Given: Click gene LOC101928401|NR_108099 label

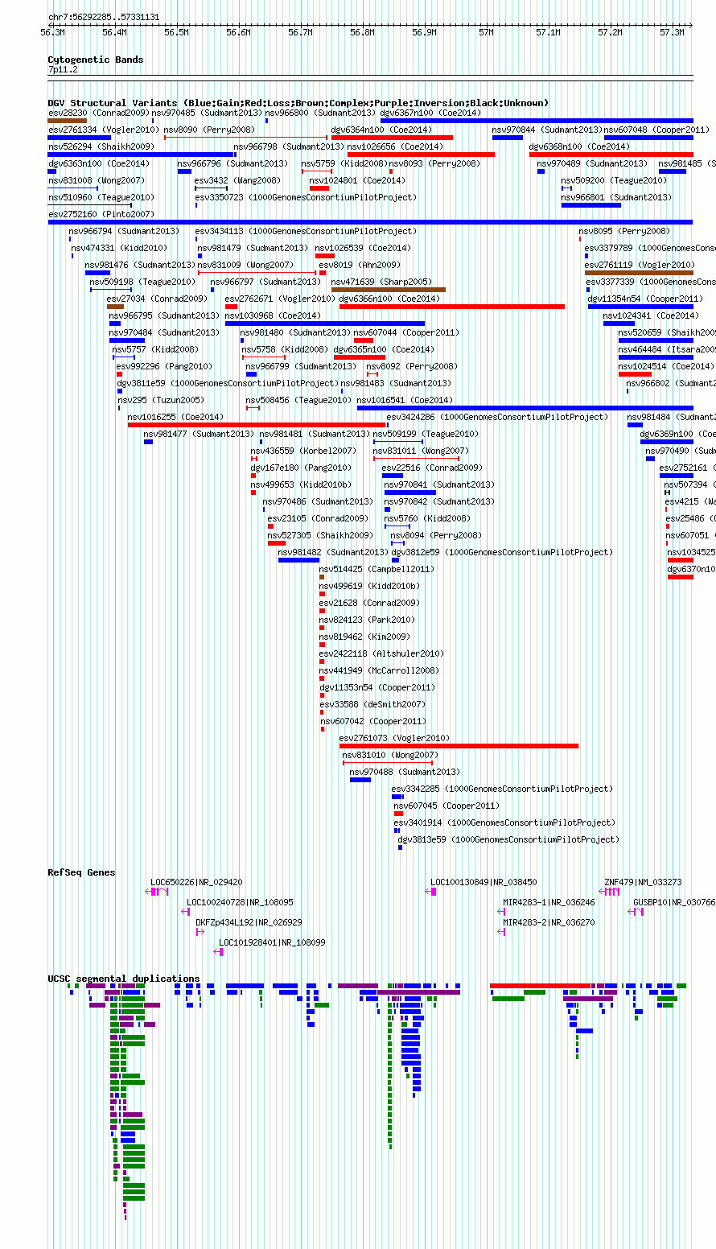Looking at the screenshot, I should [x=272, y=942].
